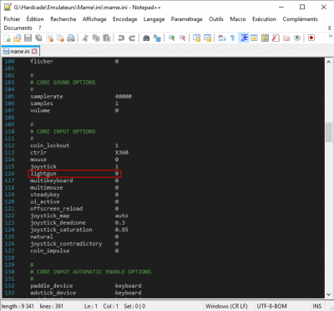The height and width of the screenshot is (311, 334).
Task: Save the current file via toolbar
Action: (x=28, y=38)
